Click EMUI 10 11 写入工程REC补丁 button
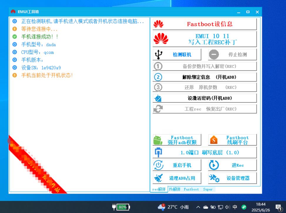The image size is (286, 213). click(x=205, y=39)
